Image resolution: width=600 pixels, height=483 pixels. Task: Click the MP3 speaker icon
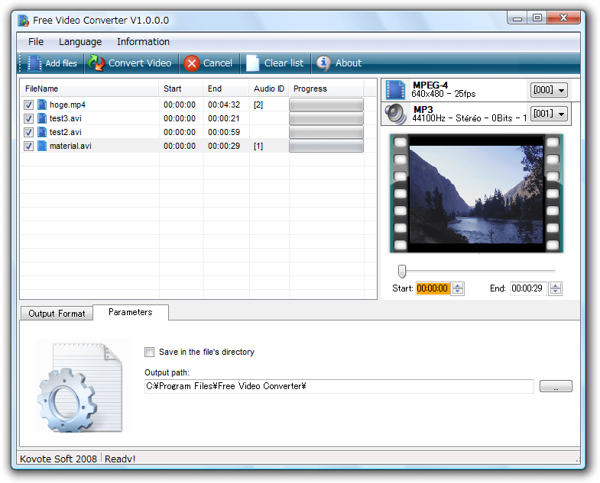coord(395,114)
